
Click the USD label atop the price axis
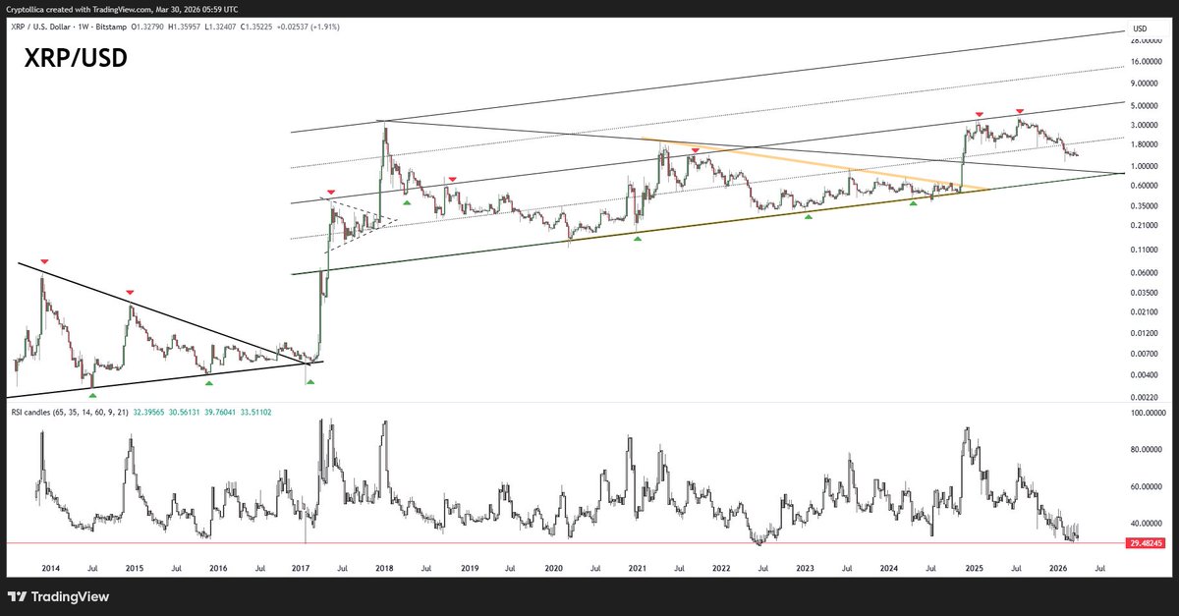pos(1139,30)
